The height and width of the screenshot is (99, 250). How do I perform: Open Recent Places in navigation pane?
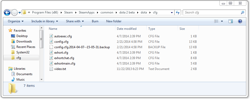(x=26, y=47)
